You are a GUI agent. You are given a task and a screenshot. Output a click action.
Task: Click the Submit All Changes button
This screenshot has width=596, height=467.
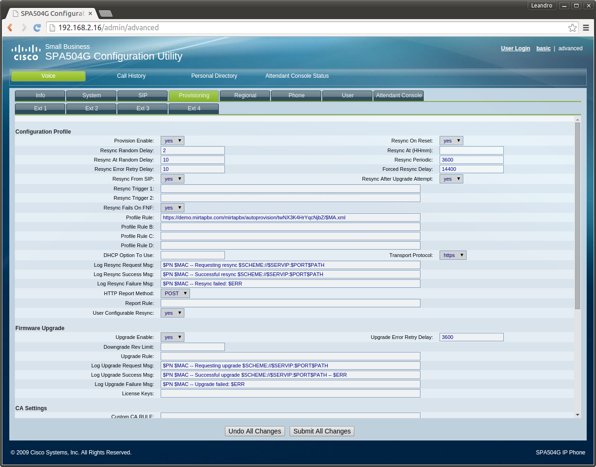pos(322,431)
